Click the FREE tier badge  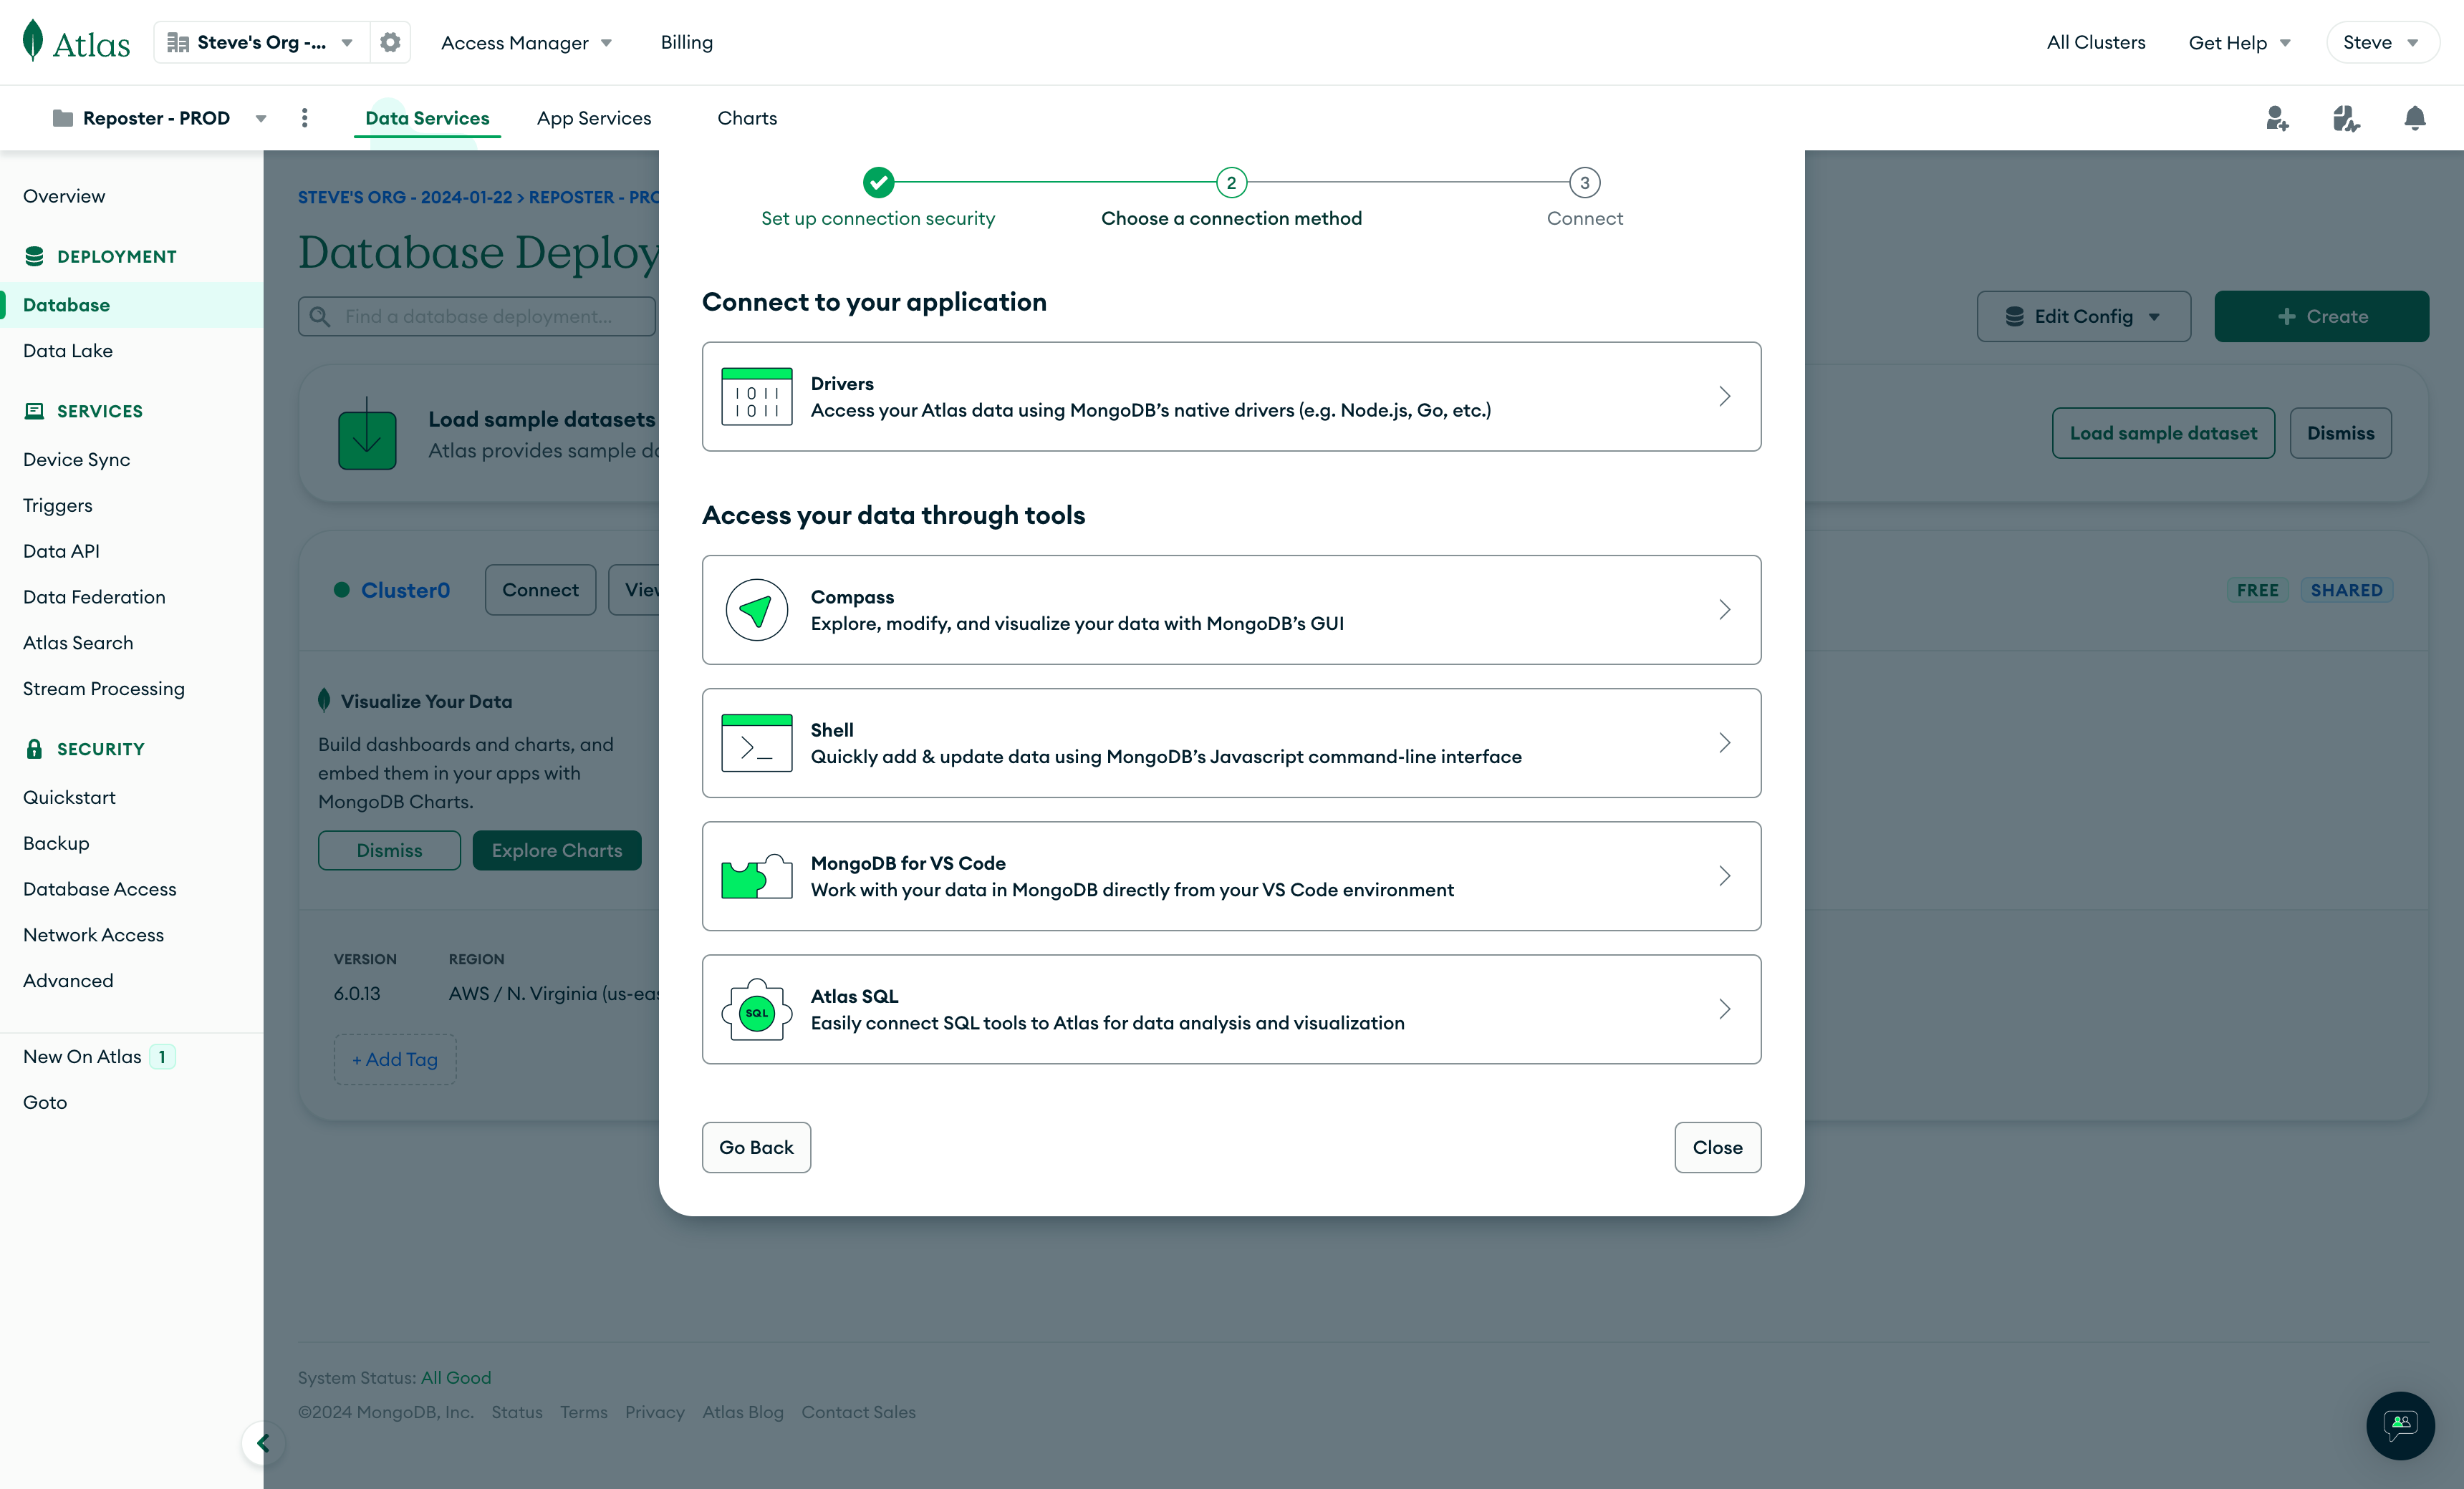tap(2258, 590)
